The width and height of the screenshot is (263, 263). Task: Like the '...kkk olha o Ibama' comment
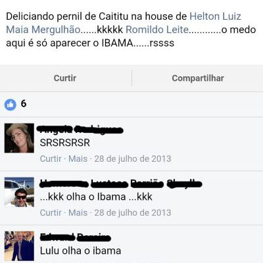point(51,212)
